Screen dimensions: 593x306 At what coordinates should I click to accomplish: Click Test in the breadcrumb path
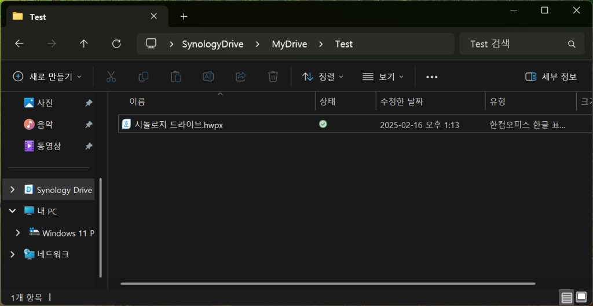coord(344,44)
